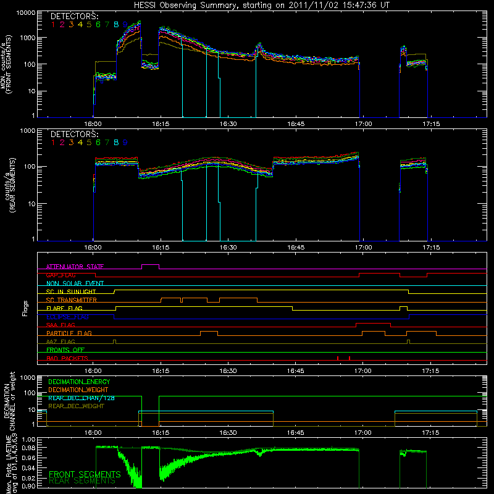Screen dimensions: 494x494
Task: Click the raised ATTENUATOR_STATE pulse near 16:12
Action: [150, 265]
